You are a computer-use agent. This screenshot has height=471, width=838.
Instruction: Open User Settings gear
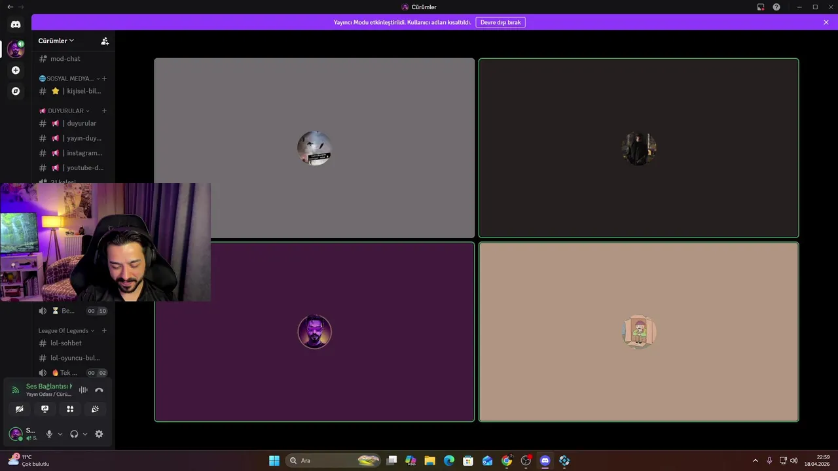pos(99,434)
